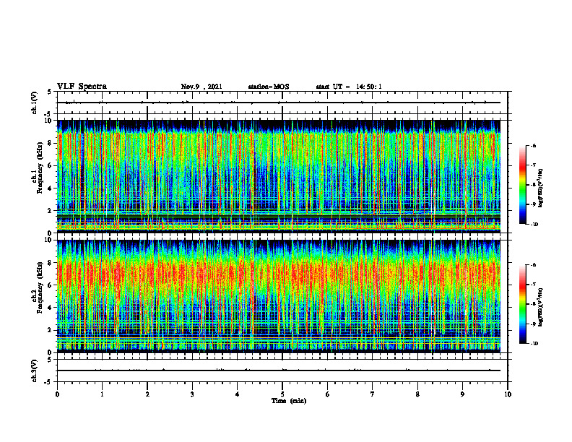This screenshot has width=572, height=442.
Task: Click the "2" tick label on Time axis
Action: click(147, 394)
